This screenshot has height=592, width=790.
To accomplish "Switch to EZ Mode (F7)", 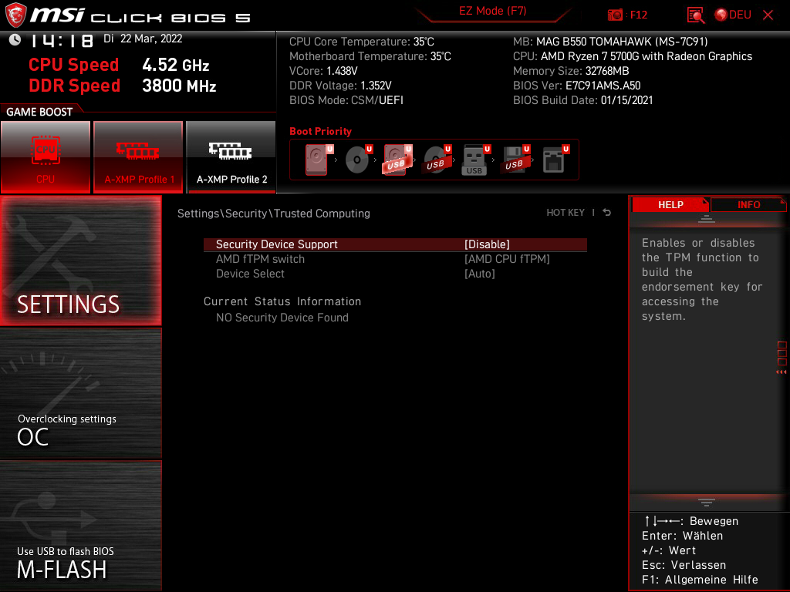I will pos(492,11).
